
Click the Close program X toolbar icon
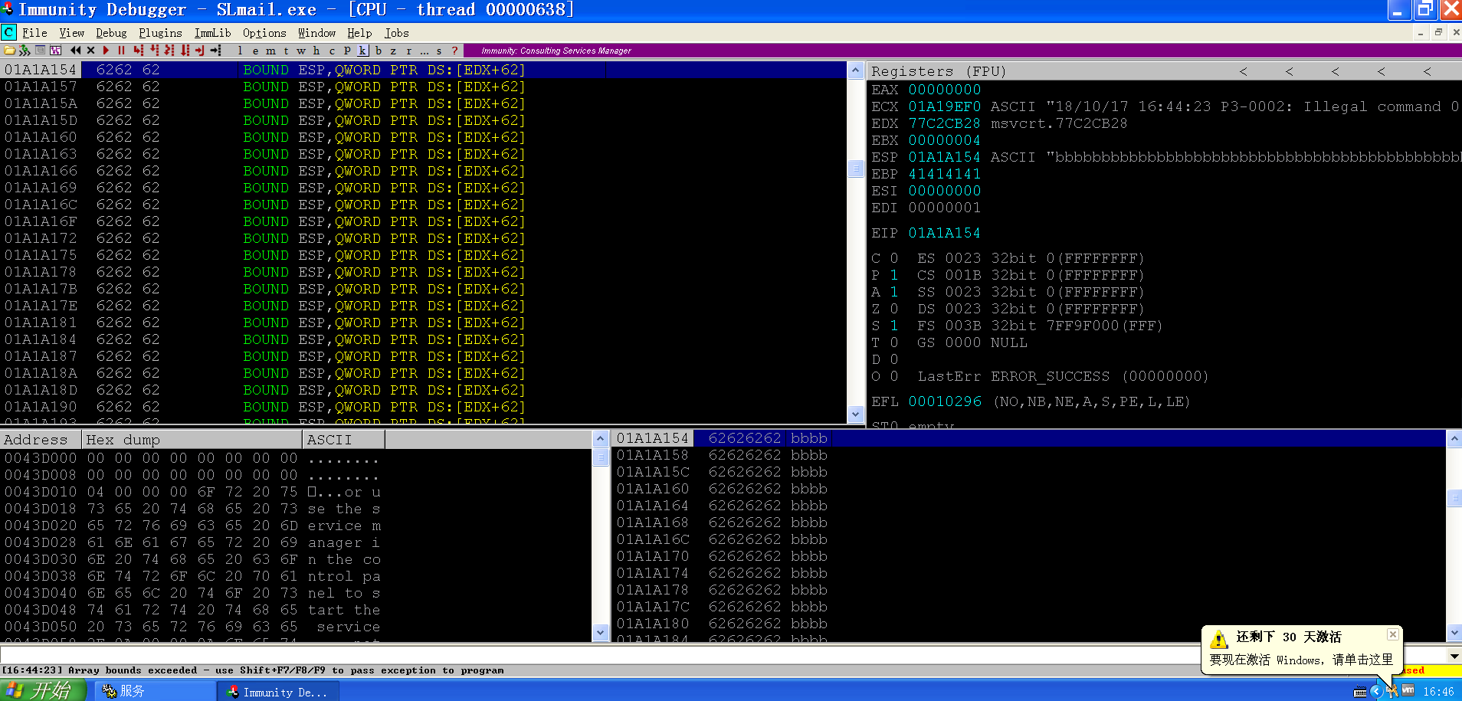tap(90, 51)
